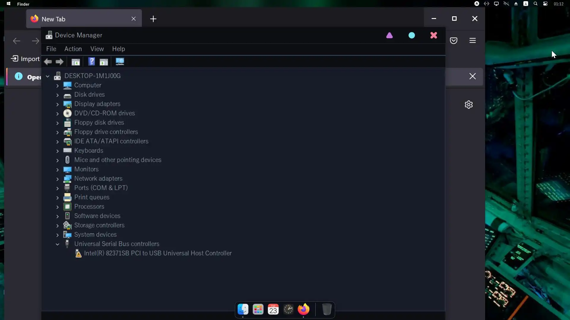Click the Properties toolbar icon
Viewport: 570px width, 320px height.
[104, 62]
